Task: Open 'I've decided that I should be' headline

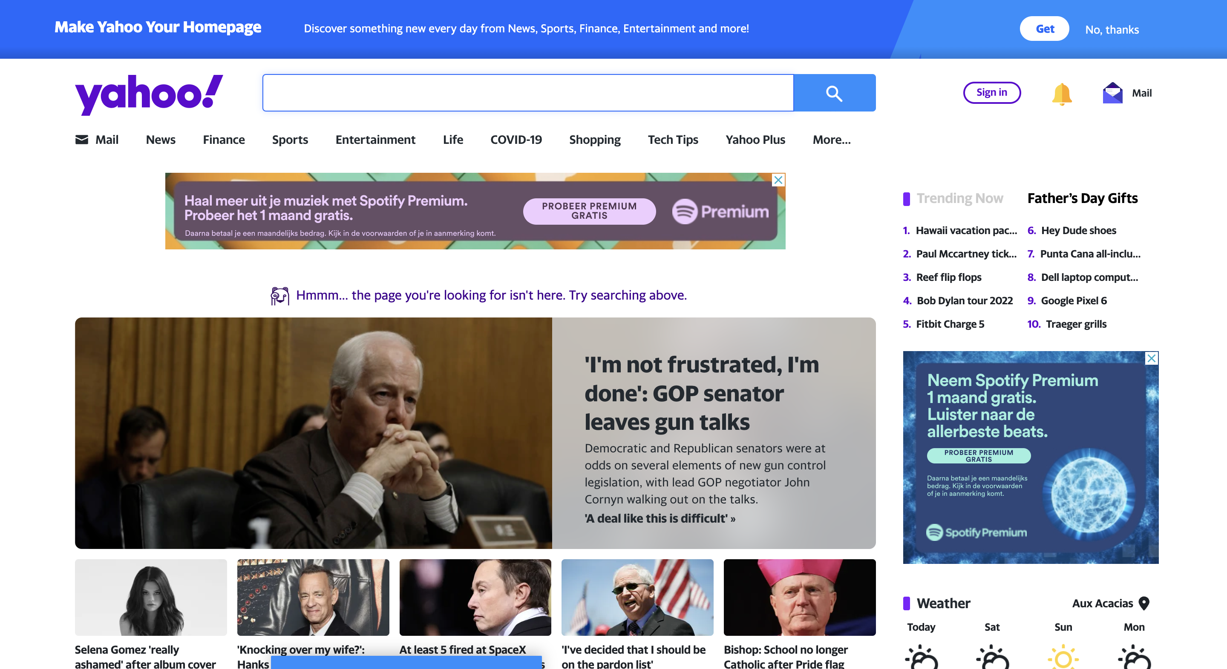Action: click(x=633, y=656)
